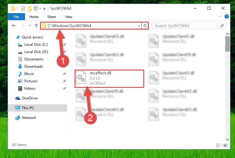Expand the address bar history dropdown

point(139,26)
